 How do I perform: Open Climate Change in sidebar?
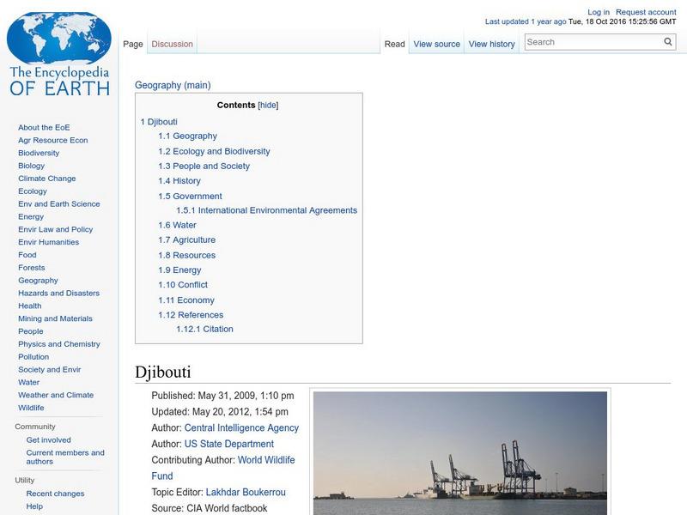(x=47, y=179)
